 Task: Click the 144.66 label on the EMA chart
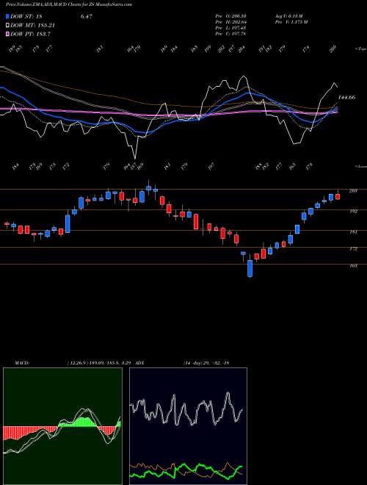pos(346,98)
